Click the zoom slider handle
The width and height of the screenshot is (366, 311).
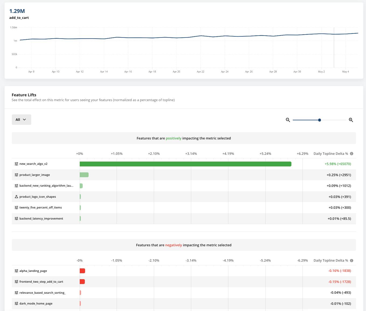319,120
